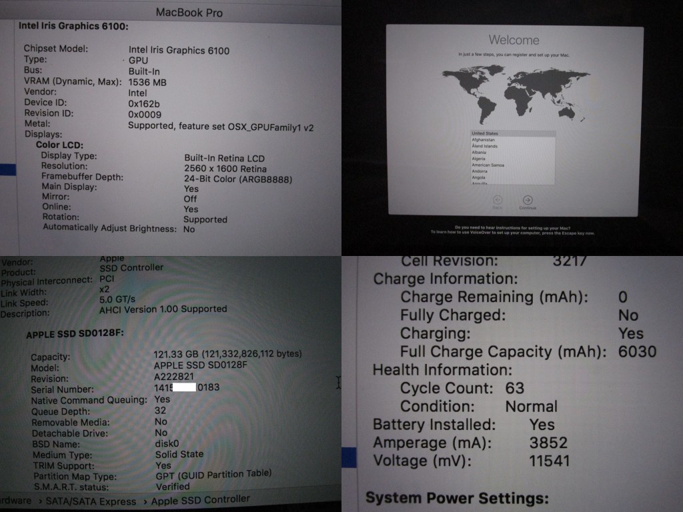Choose Albania from the country list
Viewport: 683px width, 512px height.
pos(513,153)
